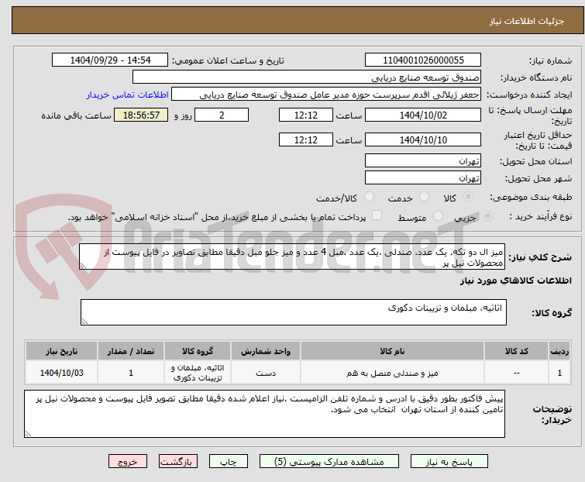Viewport: 585px width, 482px height.
Task: Click the گروه کالا column header
Action: click(198, 351)
